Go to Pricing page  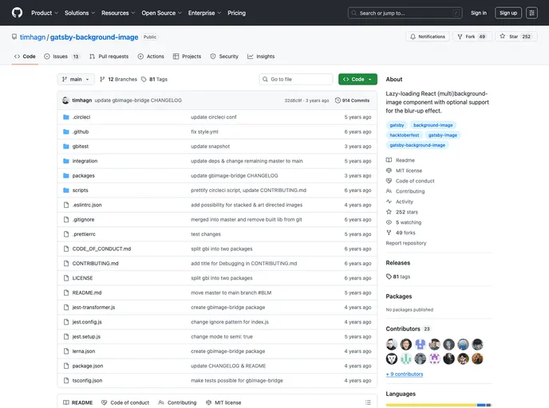(236, 13)
